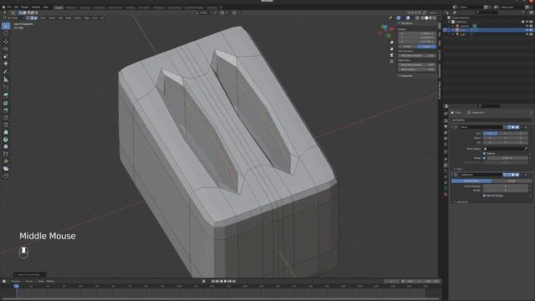Toggle Collection visibility eye in outliner
This screenshot has height=301, width=535.
(527, 22)
